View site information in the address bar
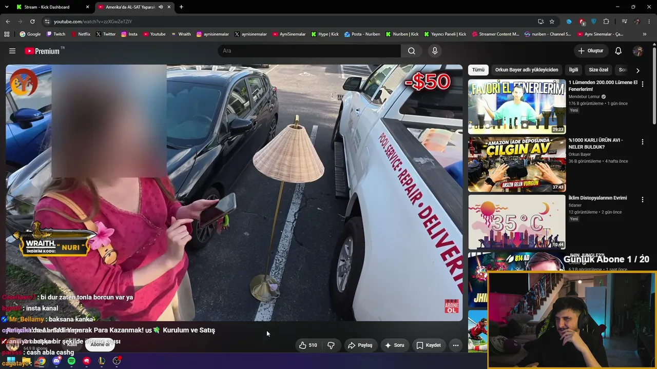The height and width of the screenshot is (369, 657). pyautogui.click(x=47, y=22)
